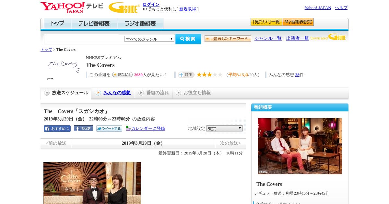Go to 次の放送> next broadcast
389x204 pixels.
230,143
